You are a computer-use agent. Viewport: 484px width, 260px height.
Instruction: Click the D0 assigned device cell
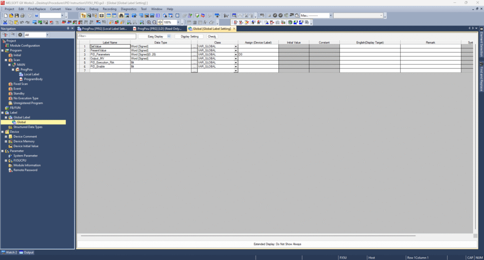tap(258, 54)
